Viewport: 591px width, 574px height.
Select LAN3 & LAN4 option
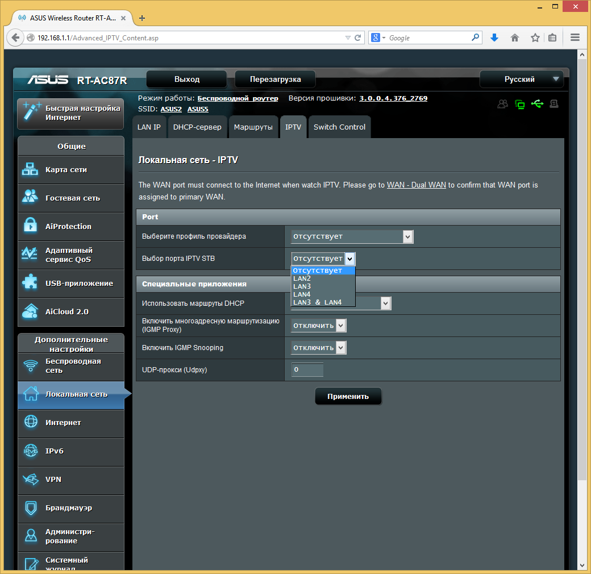pos(323,302)
